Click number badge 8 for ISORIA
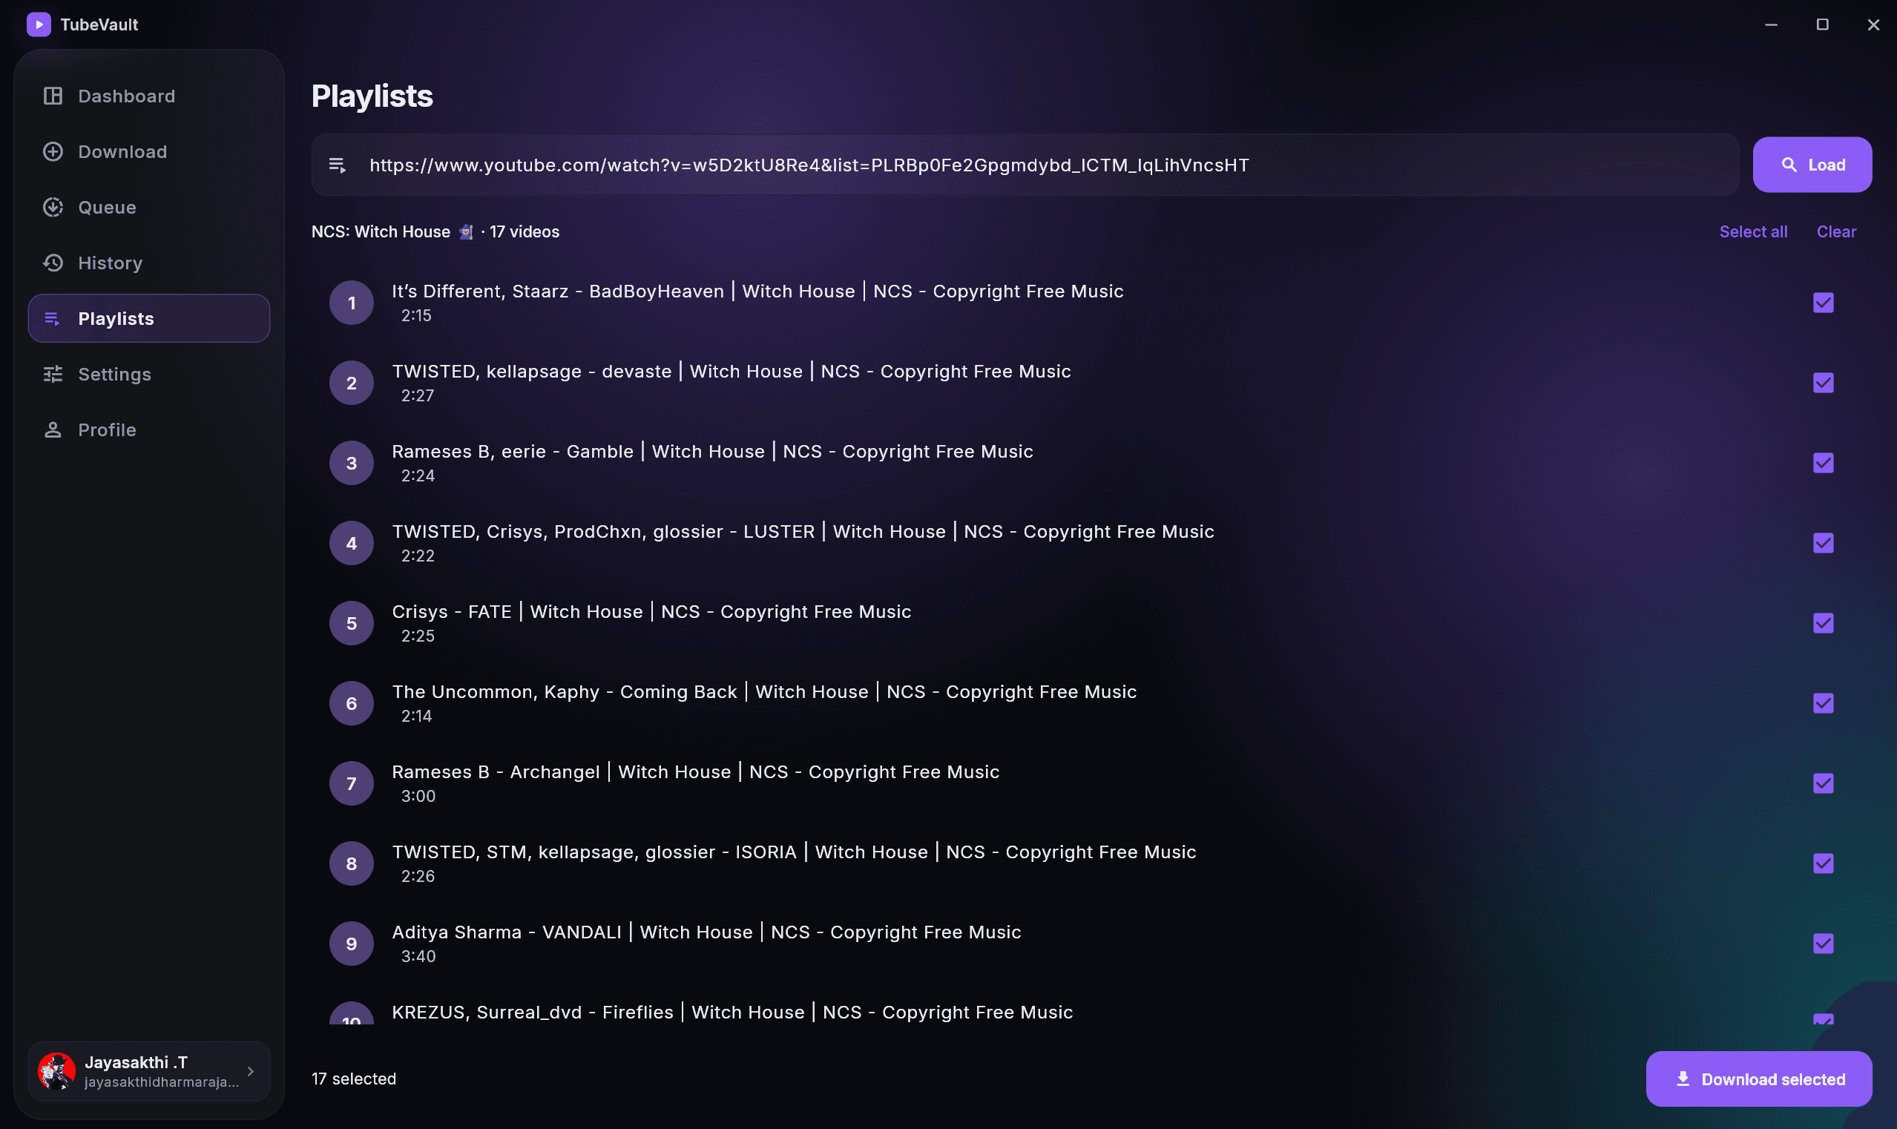This screenshot has width=1897, height=1129. point(352,863)
